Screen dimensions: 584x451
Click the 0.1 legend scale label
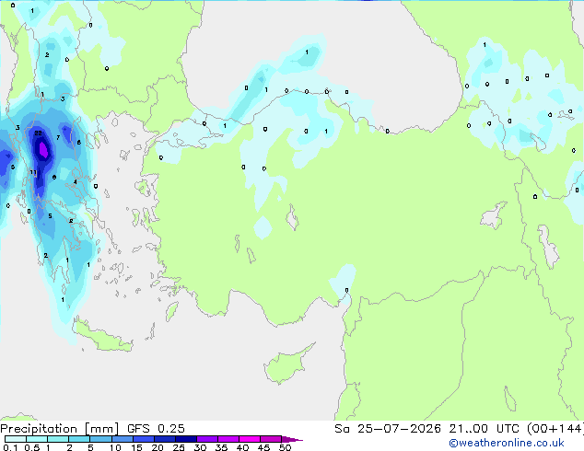point(10,447)
